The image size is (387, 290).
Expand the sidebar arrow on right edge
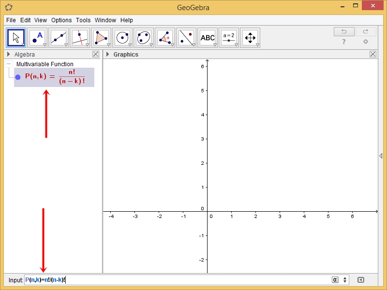coord(381,156)
